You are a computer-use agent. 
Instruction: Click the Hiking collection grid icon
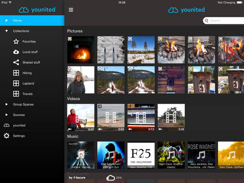[16, 73]
